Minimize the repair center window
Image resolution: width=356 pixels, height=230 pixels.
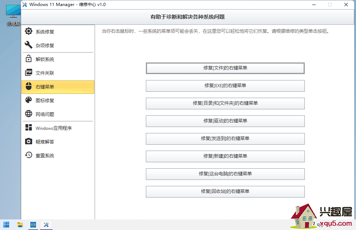point(314,5)
